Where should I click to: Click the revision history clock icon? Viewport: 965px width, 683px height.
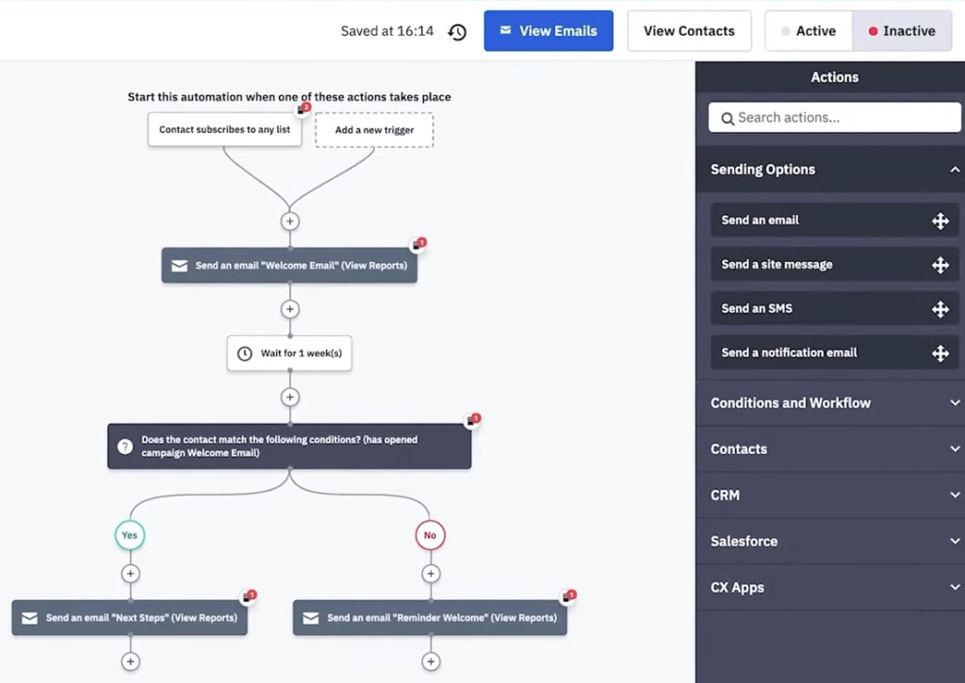coord(457,32)
